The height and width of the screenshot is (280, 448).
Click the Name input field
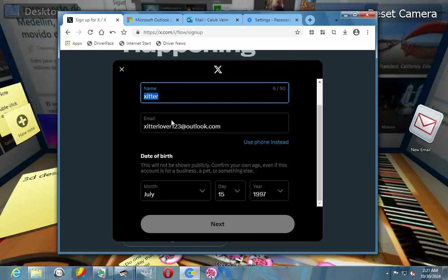(x=215, y=93)
